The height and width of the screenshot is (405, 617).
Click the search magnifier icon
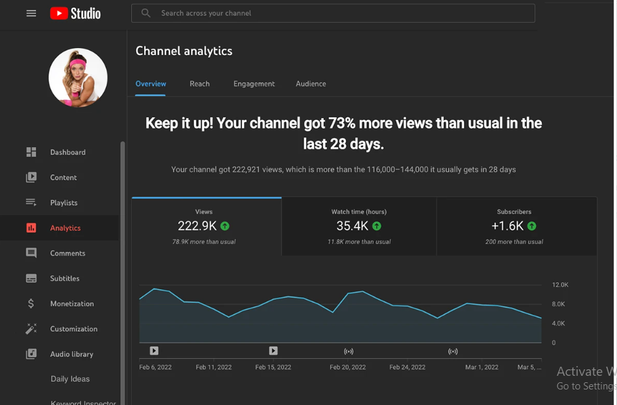145,13
